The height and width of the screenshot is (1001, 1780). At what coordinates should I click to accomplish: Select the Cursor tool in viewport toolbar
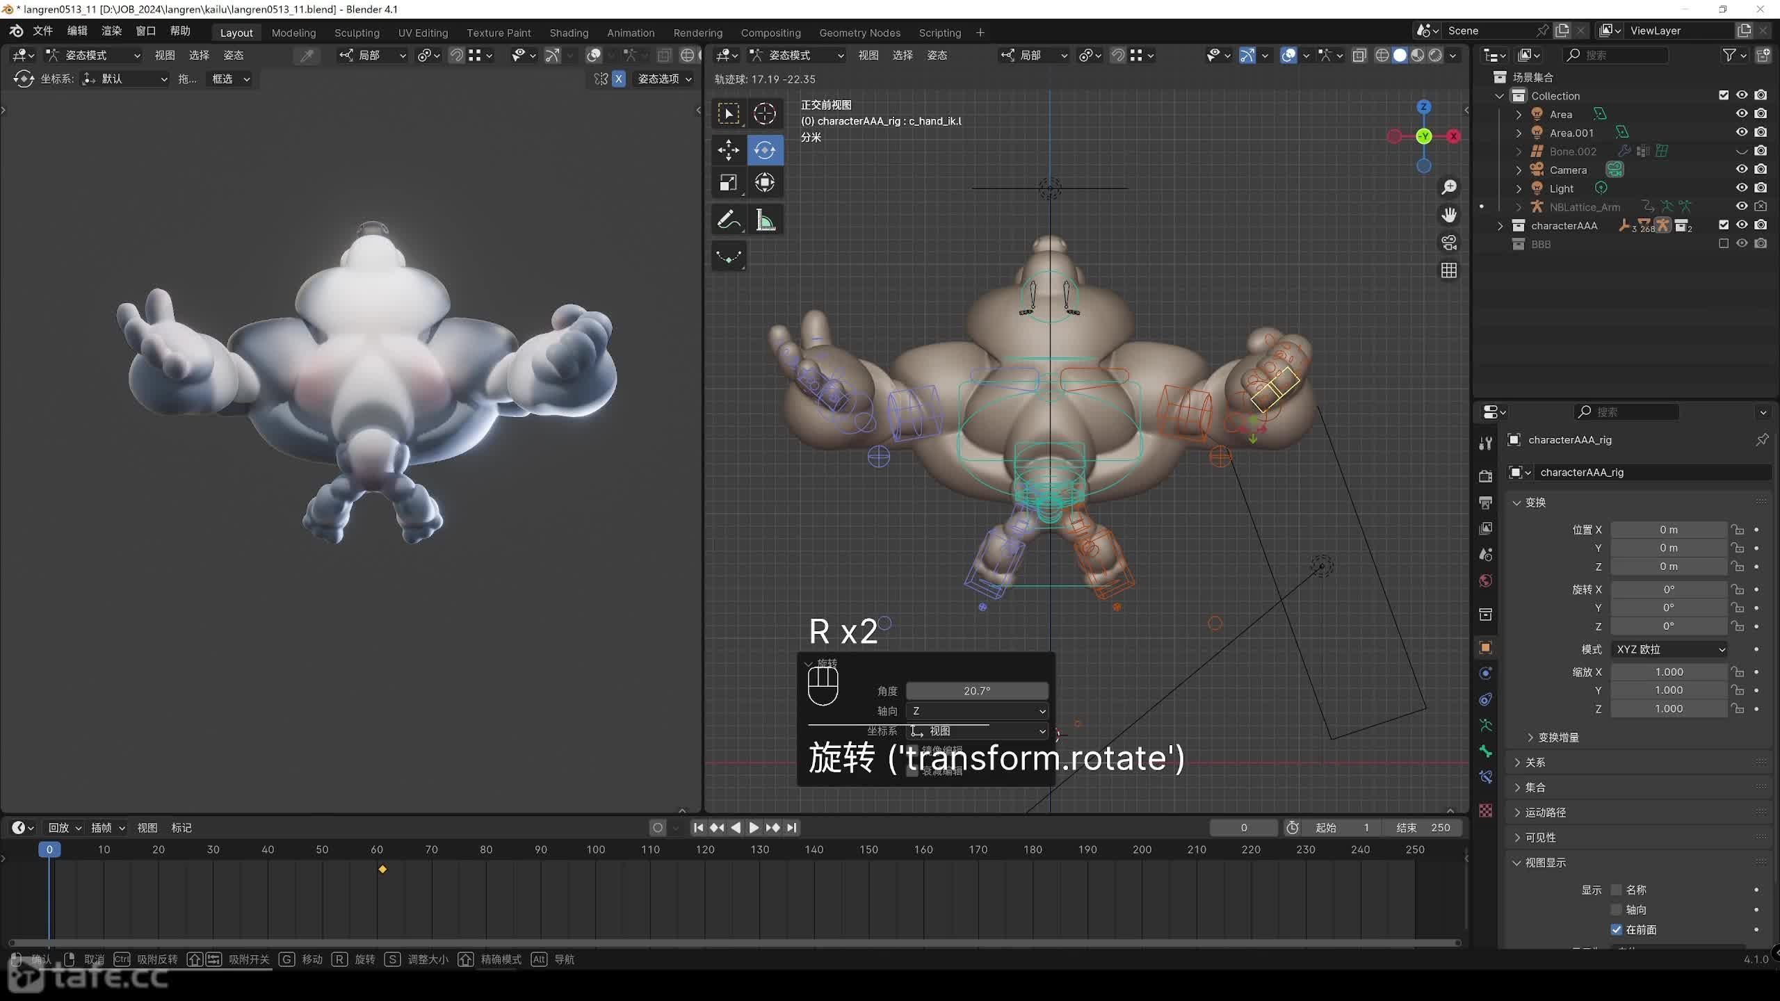765,113
